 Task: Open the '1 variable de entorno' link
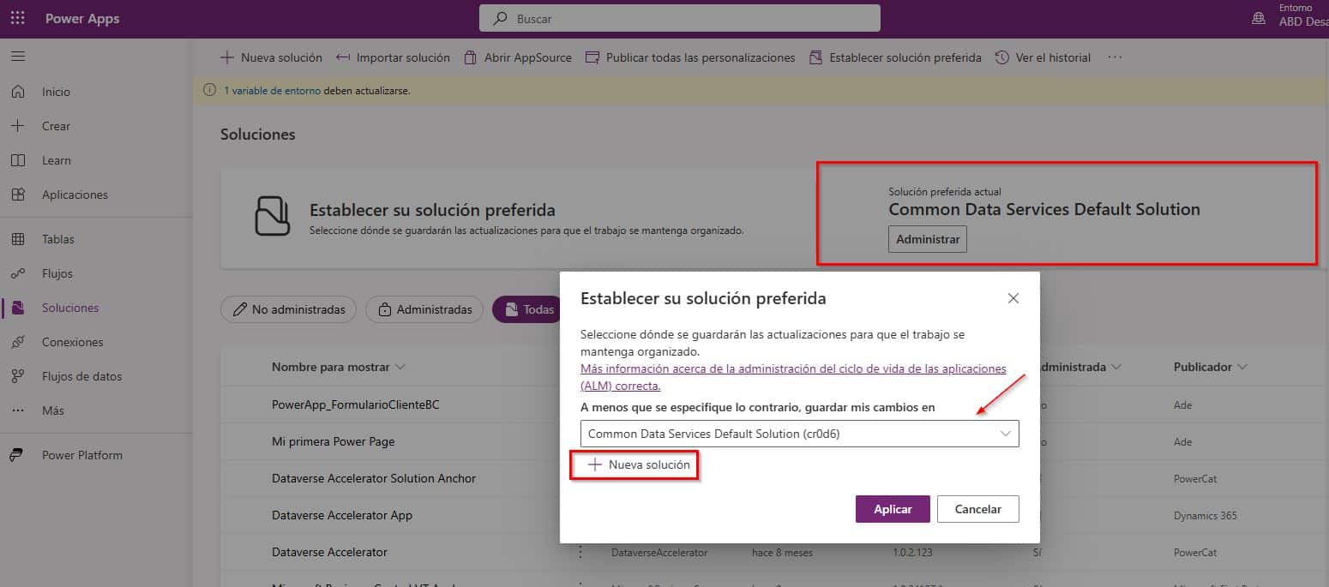(x=272, y=90)
